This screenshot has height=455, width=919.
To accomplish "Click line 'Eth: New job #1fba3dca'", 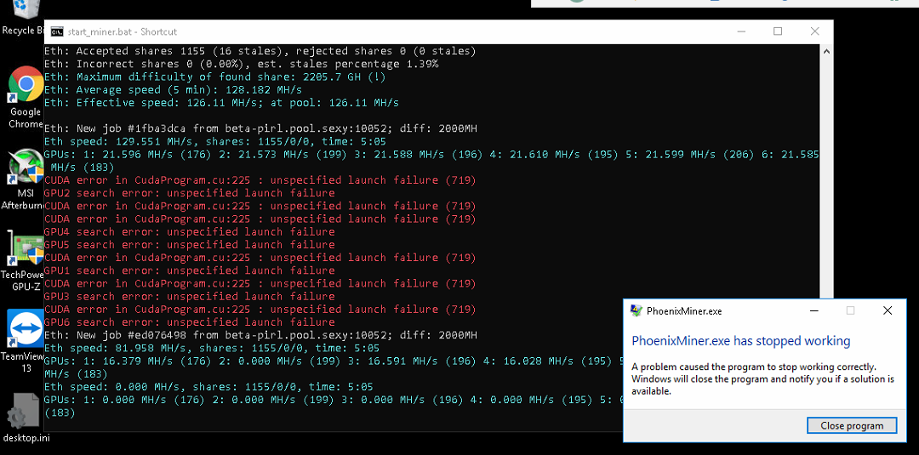I will (263, 128).
